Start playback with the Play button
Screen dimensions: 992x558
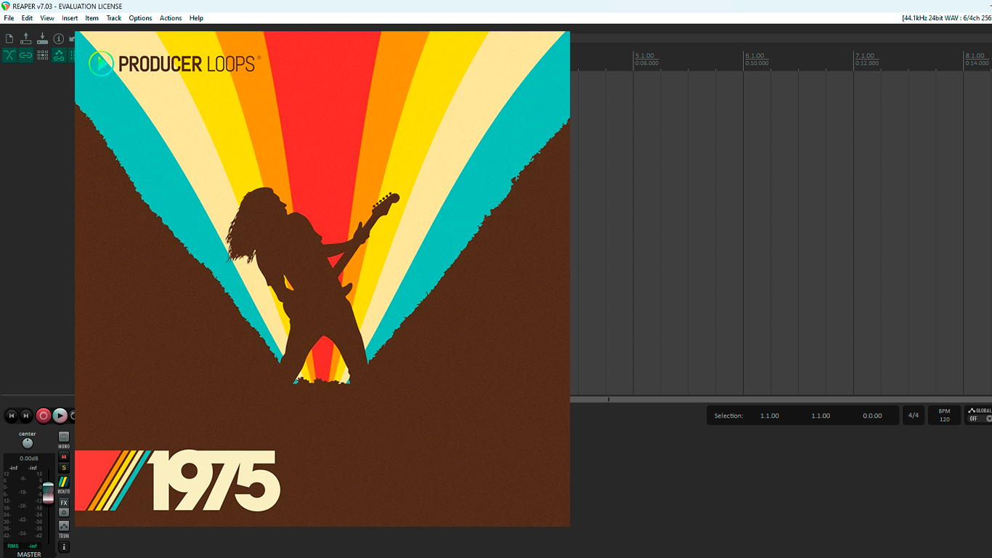tap(60, 416)
